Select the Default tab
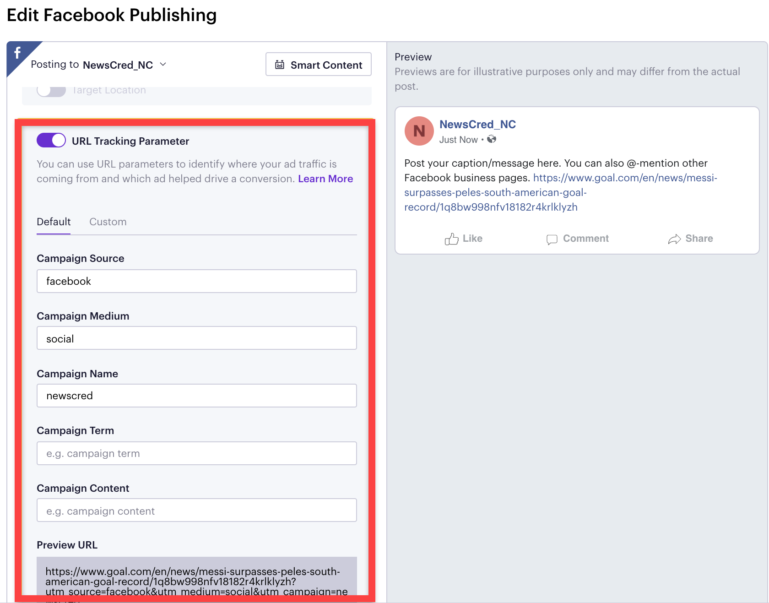The height and width of the screenshot is (603, 769). pyautogui.click(x=54, y=222)
